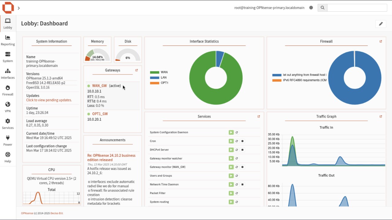Click Cron running status icon
This screenshot has height=220, width=392.
231,141
